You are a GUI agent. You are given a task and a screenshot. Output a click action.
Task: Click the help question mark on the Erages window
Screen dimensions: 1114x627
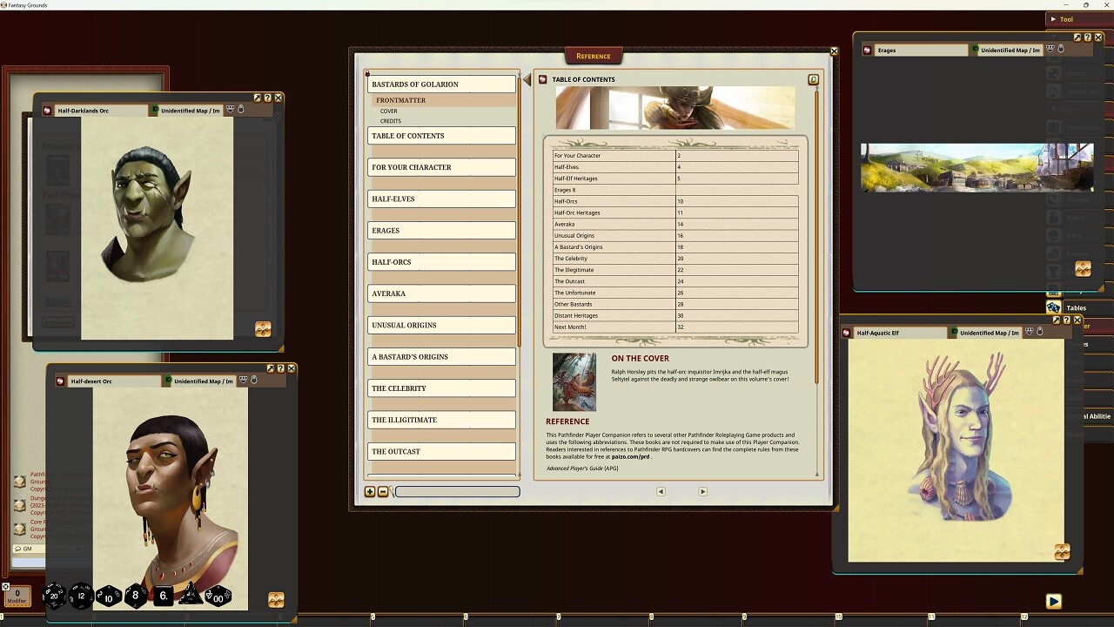1088,37
